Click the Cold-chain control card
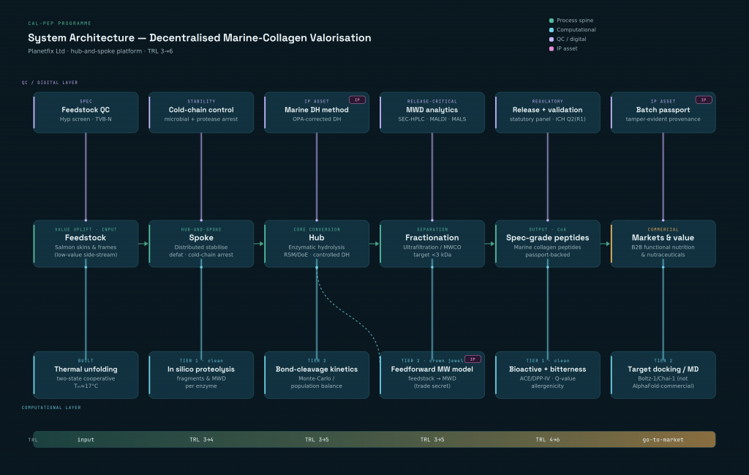 coord(201,112)
